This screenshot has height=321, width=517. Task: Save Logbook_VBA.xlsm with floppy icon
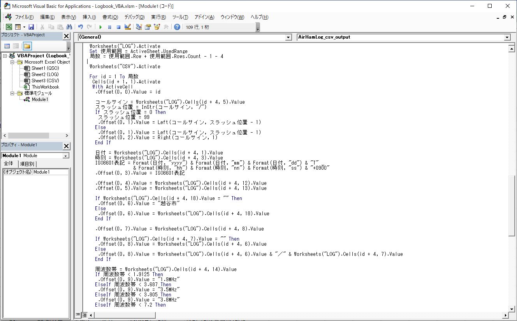pyautogui.click(x=31, y=27)
